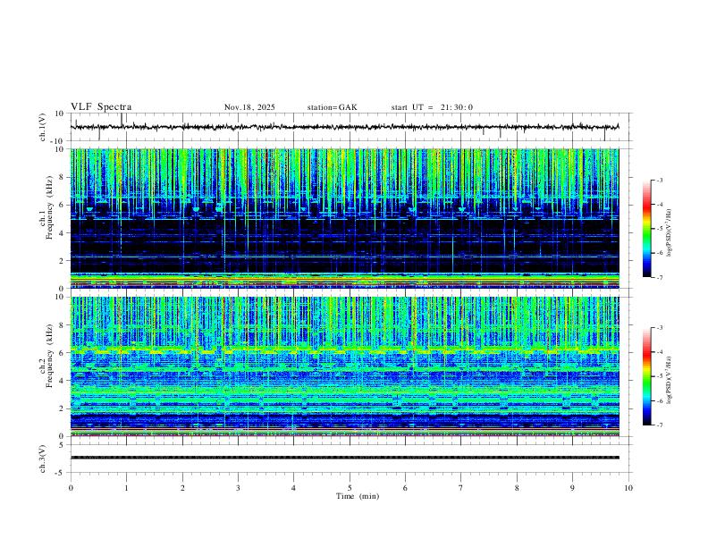Click the "VLF Spectra" plot title
The image size is (708, 547).
point(101,107)
